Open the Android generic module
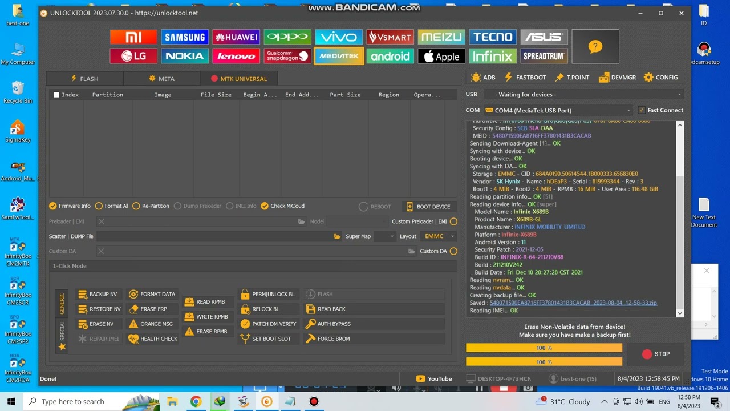The width and height of the screenshot is (730, 411). coord(390,56)
